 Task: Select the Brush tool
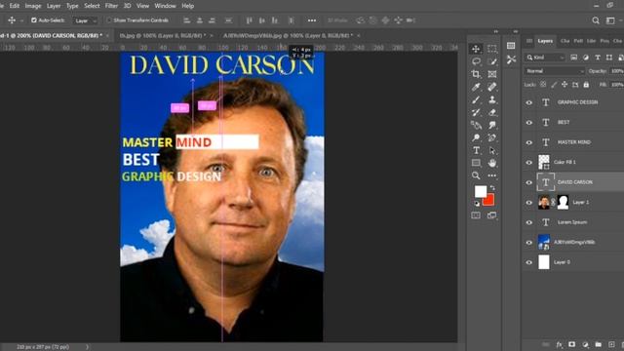click(x=476, y=99)
